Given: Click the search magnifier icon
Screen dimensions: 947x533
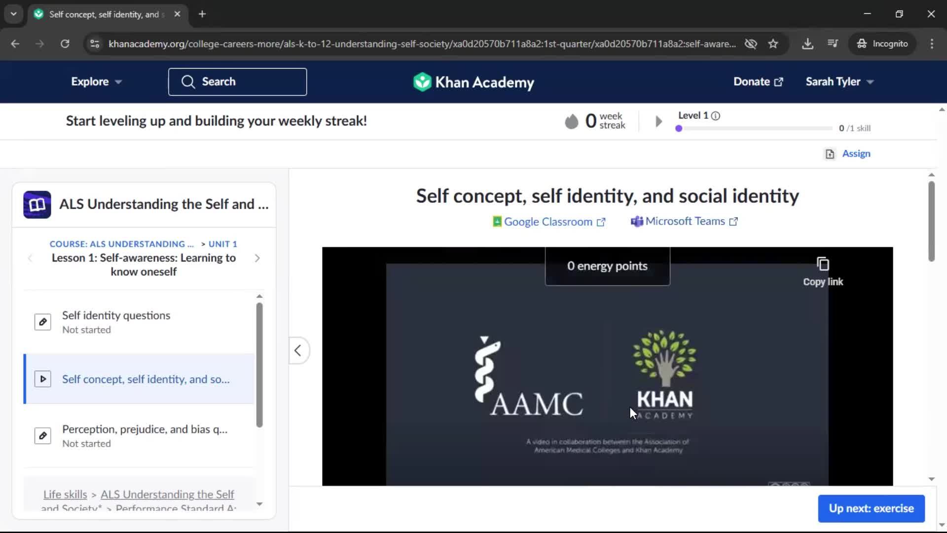Looking at the screenshot, I should [188, 81].
